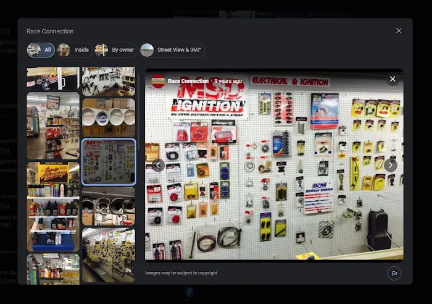
Task: Open the cleaning products shelf thumbnail
Action: [x=53, y=269]
